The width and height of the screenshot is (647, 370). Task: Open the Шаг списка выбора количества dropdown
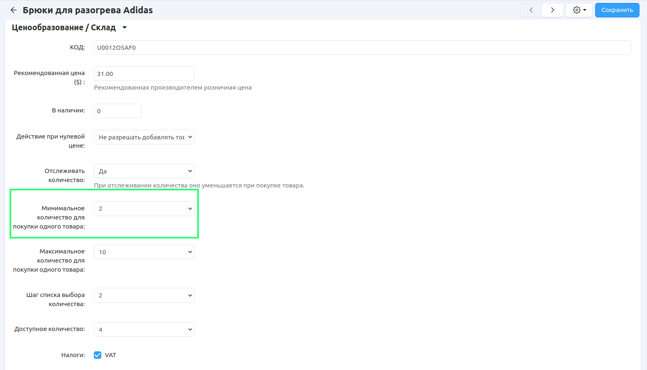pos(144,295)
